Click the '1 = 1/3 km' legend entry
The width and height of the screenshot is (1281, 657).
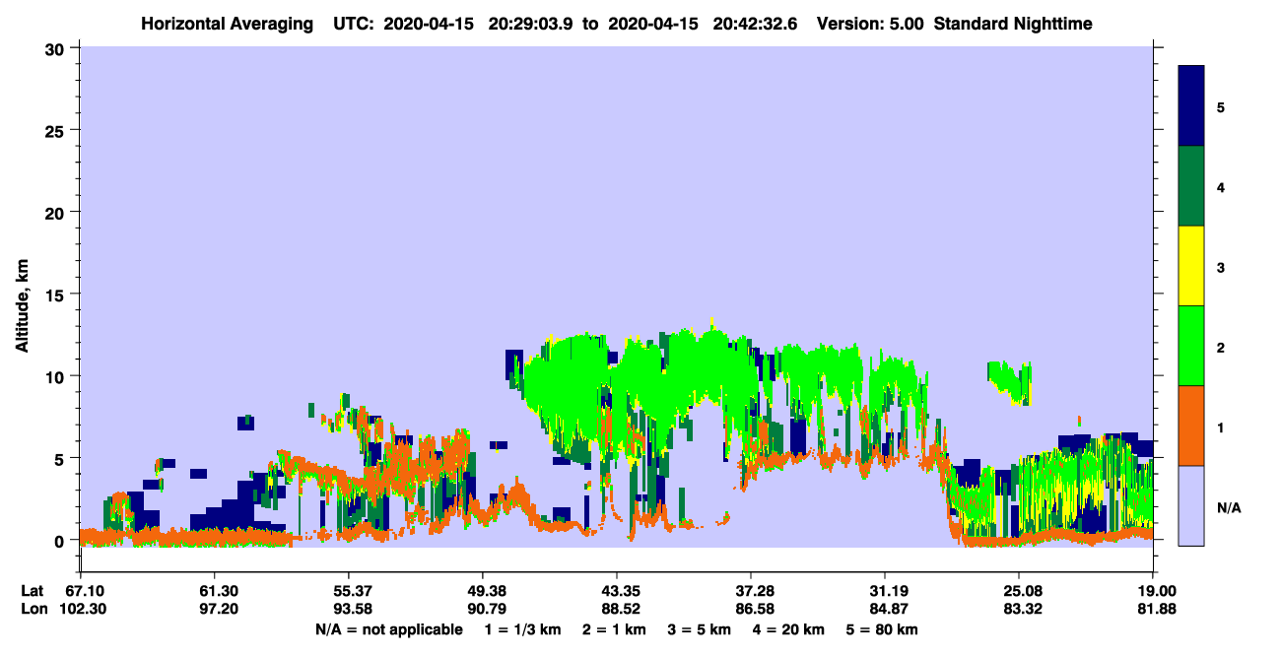click(523, 629)
